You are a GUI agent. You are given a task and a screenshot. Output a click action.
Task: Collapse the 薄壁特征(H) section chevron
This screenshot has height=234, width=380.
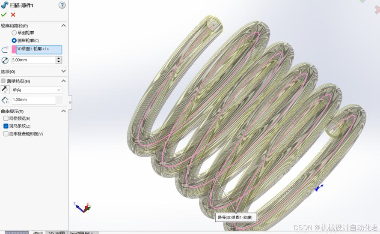tap(63, 81)
